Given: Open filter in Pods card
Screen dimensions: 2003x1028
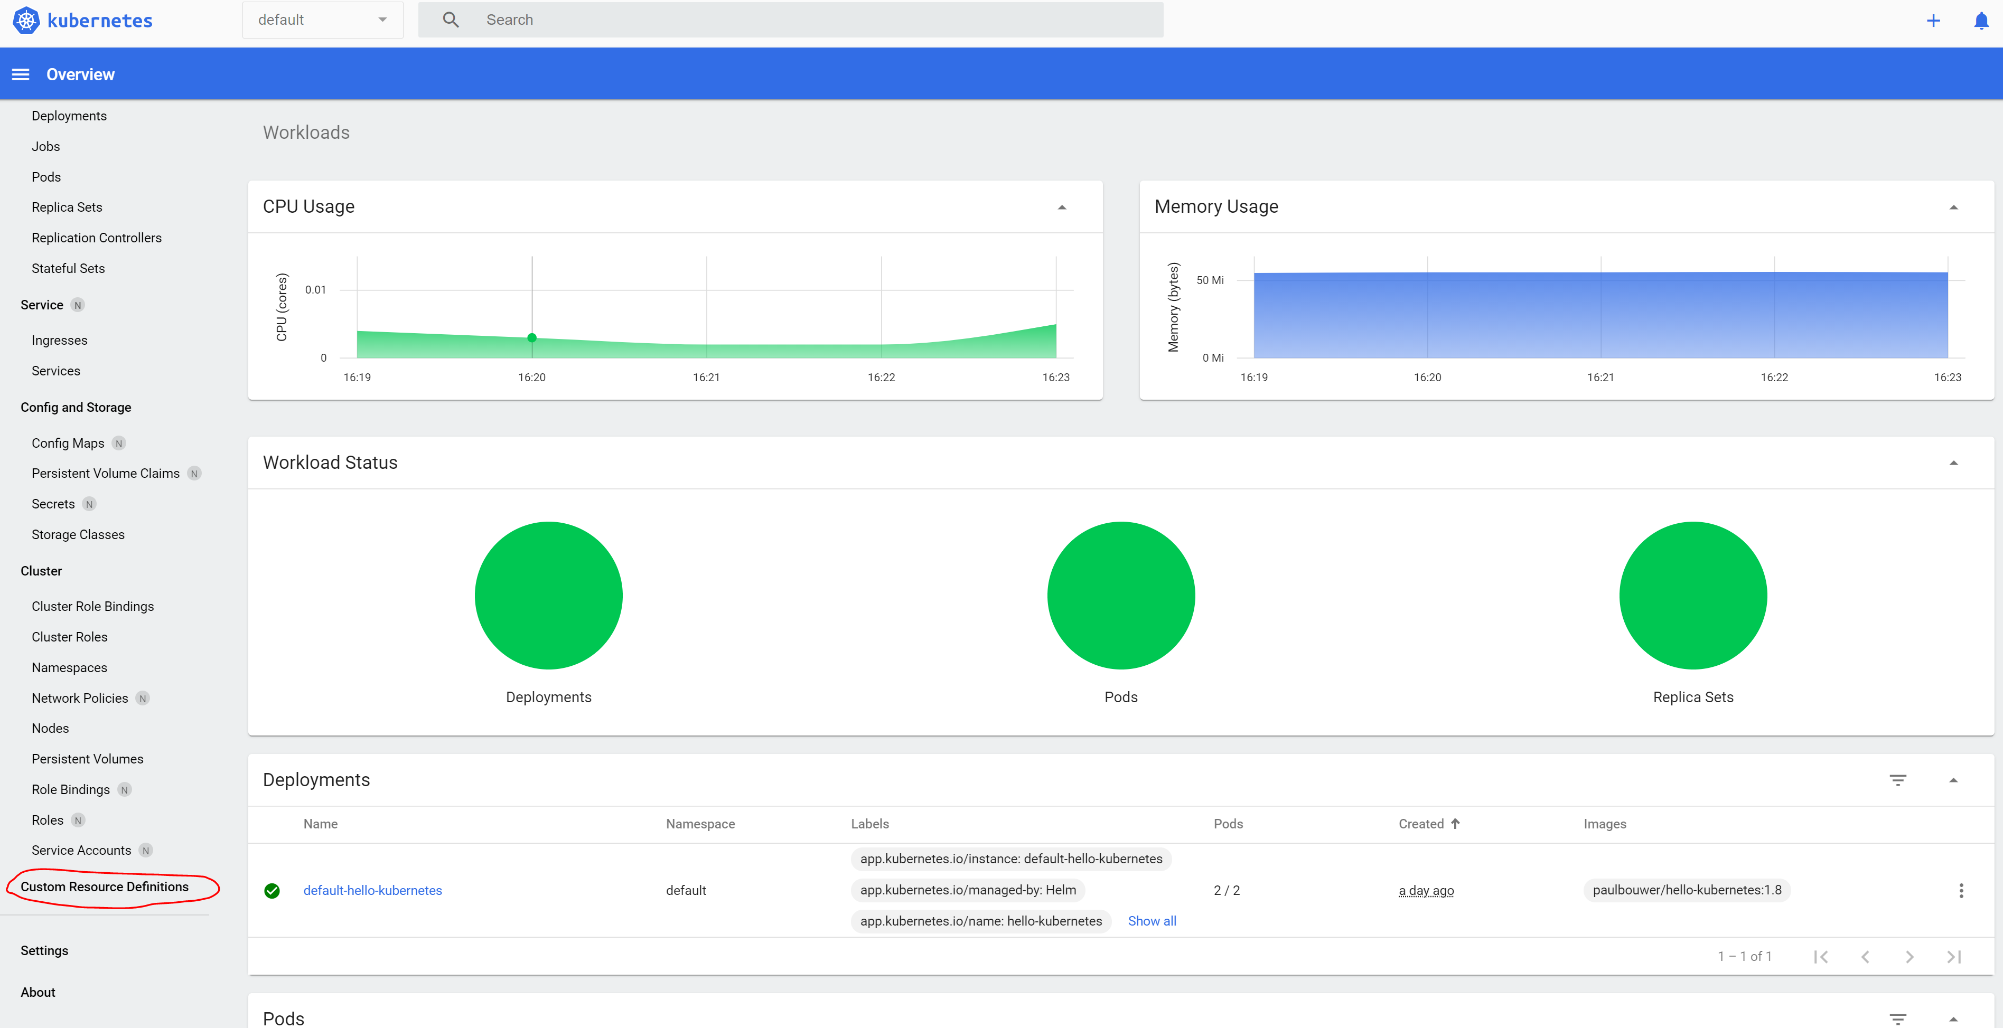Looking at the screenshot, I should point(1898,1018).
